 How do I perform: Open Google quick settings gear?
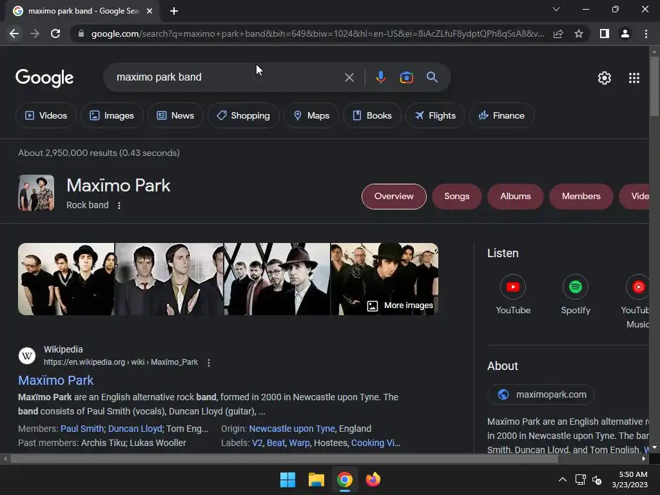[605, 78]
